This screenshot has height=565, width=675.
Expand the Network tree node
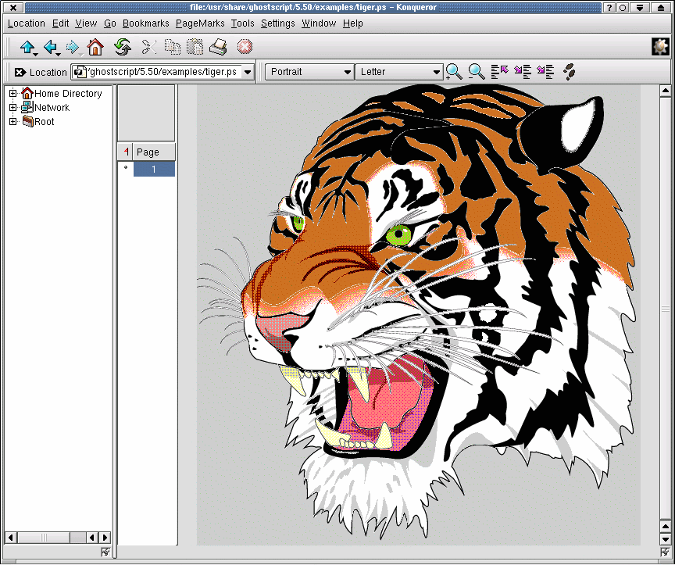coord(13,107)
